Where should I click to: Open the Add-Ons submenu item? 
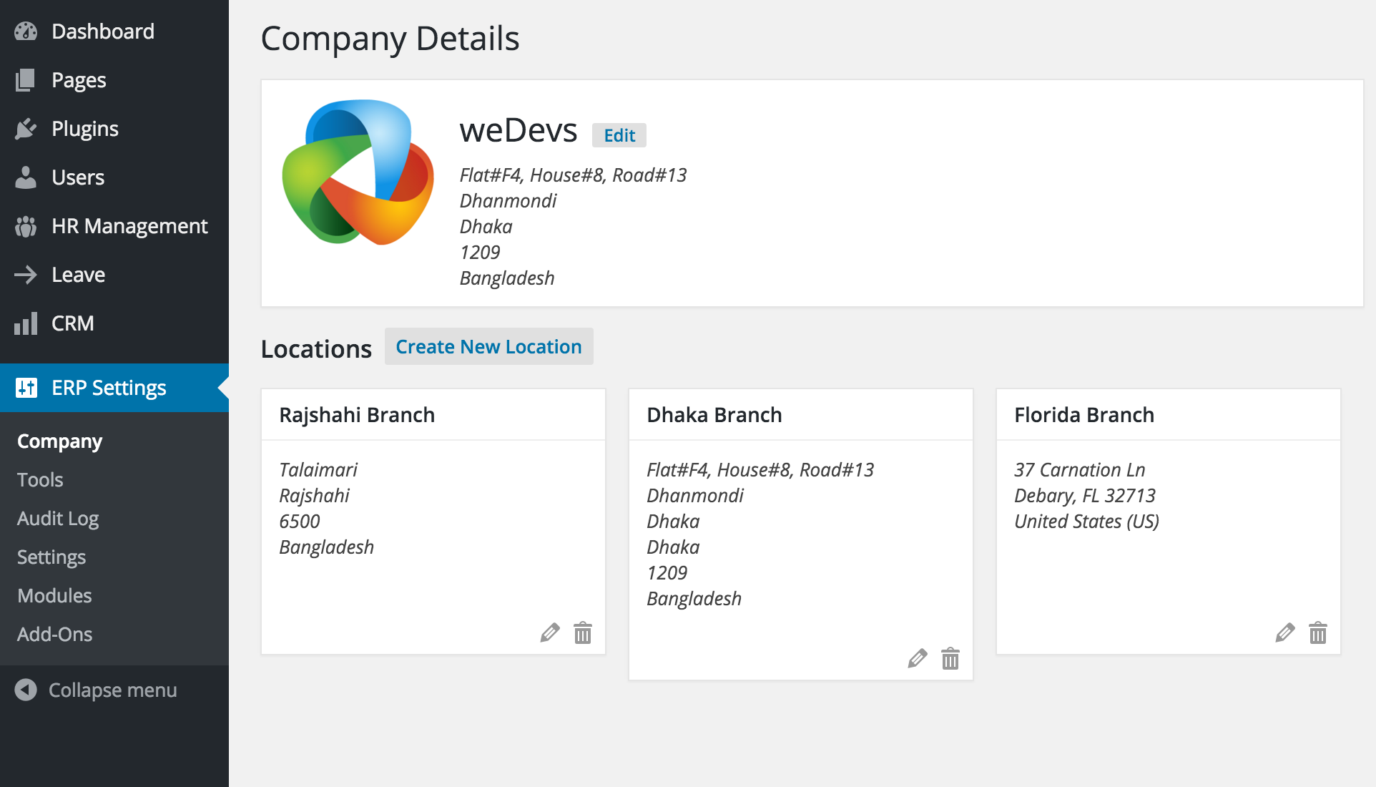point(55,635)
